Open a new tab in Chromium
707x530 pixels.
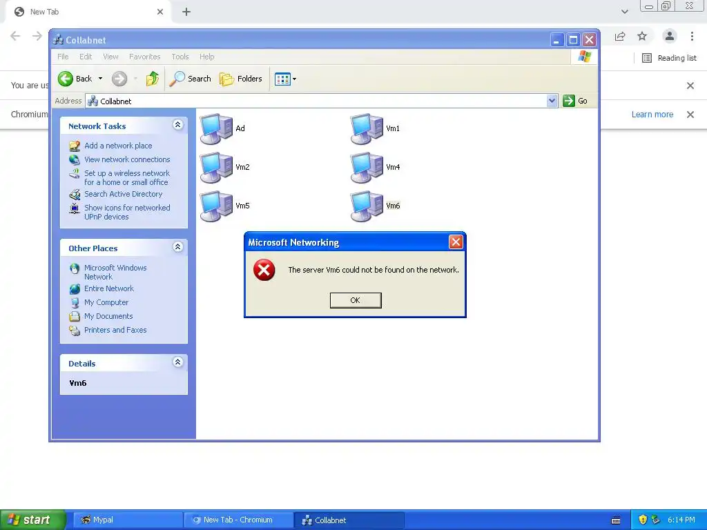186,12
